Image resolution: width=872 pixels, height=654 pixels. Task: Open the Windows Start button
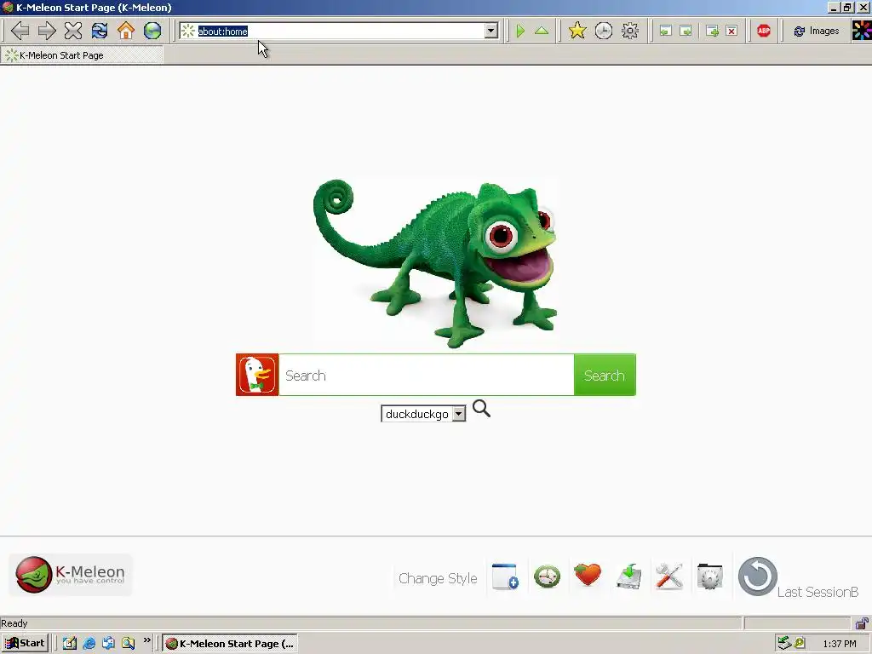(25, 644)
